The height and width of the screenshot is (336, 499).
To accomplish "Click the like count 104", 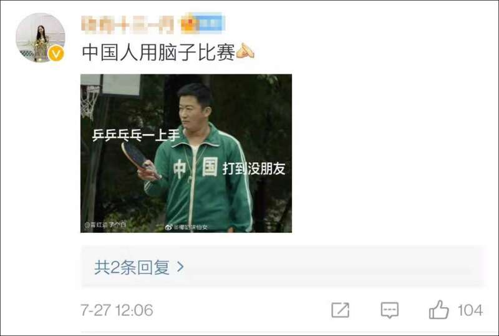I will click(x=470, y=310).
